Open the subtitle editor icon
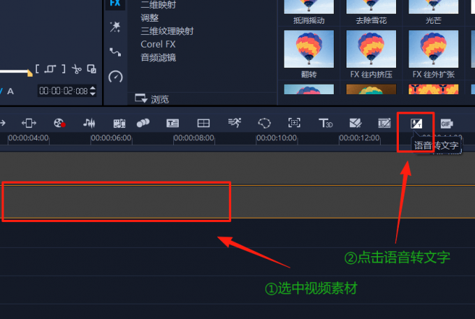475x319 pixels. [173, 123]
